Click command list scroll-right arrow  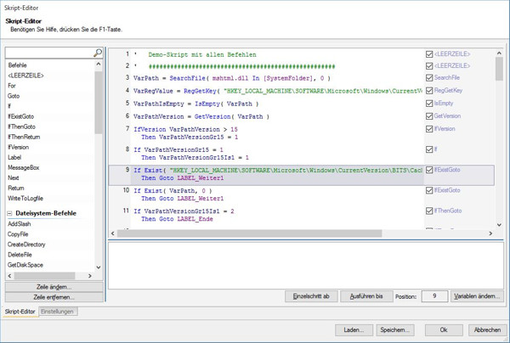[x=90, y=276]
